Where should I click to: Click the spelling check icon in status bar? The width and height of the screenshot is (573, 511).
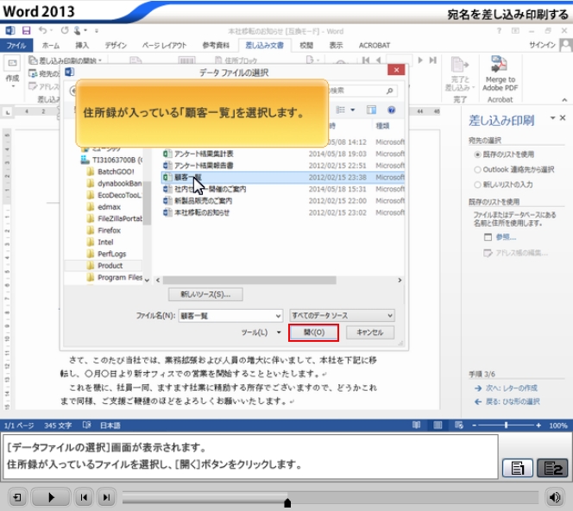point(86,425)
